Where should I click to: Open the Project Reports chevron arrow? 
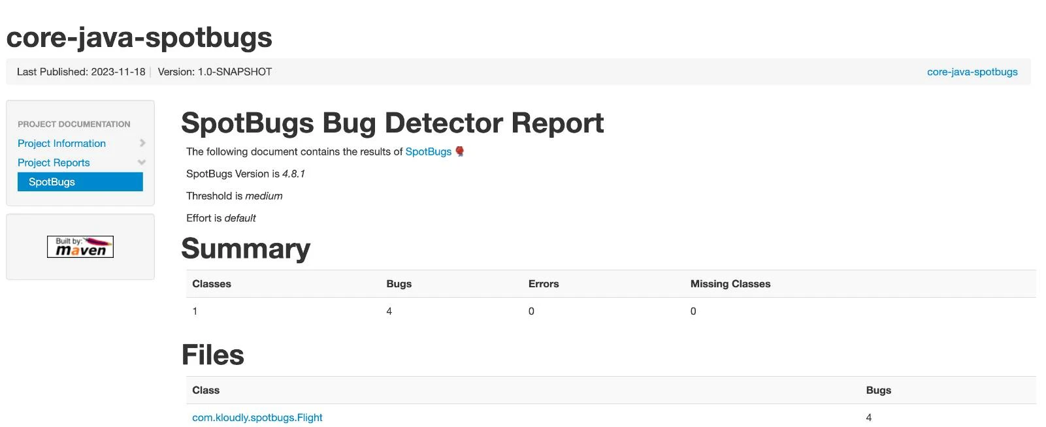point(142,163)
